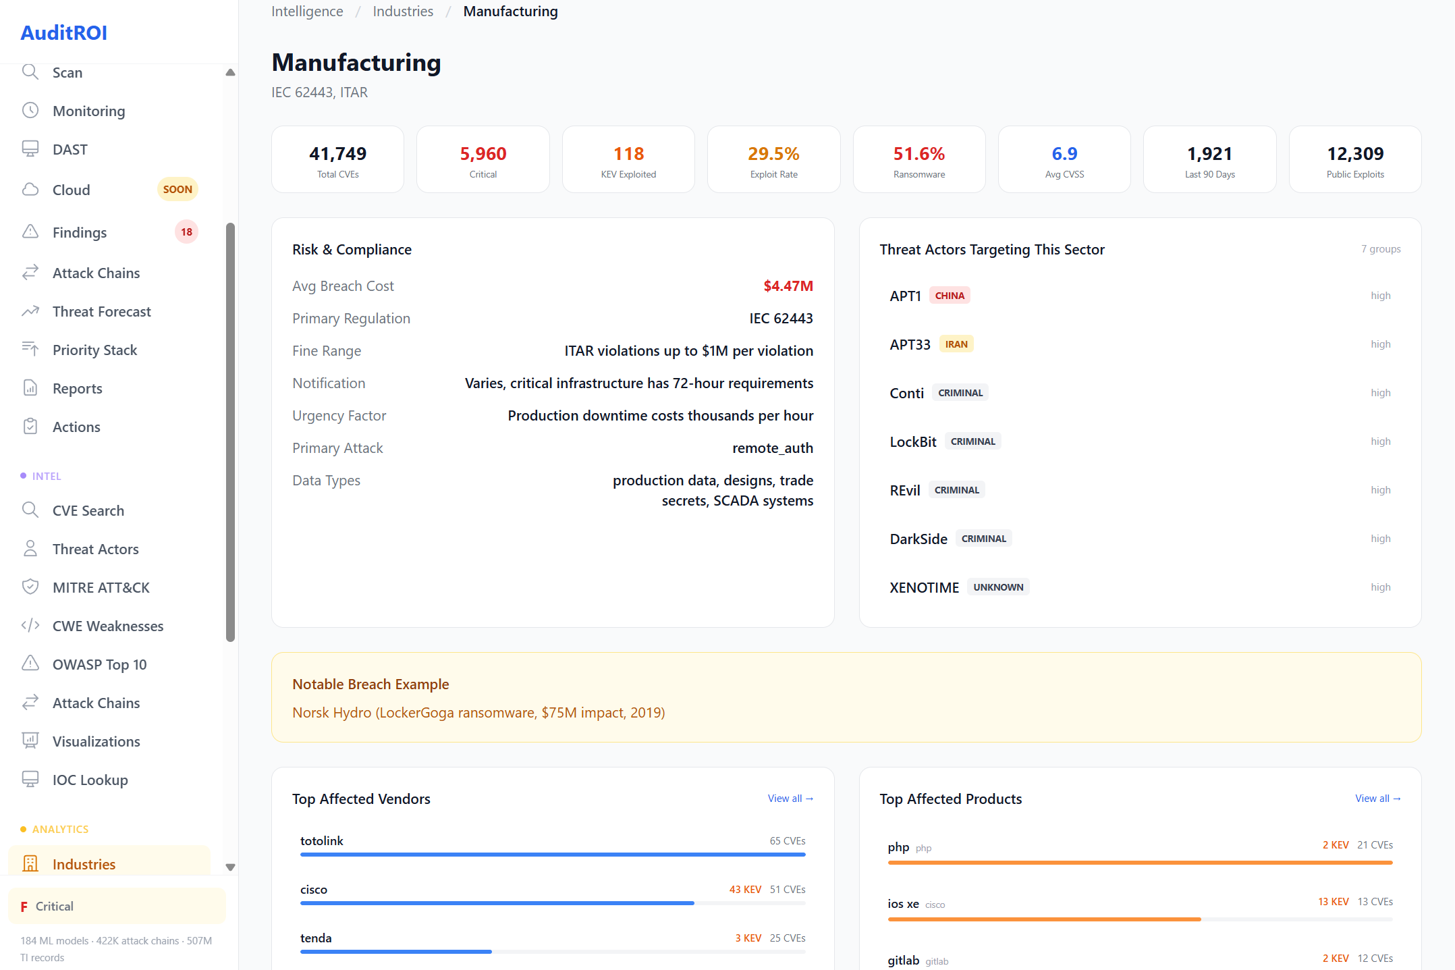
Task: Open the Norsk Hydro breach example link
Action: click(x=478, y=712)
